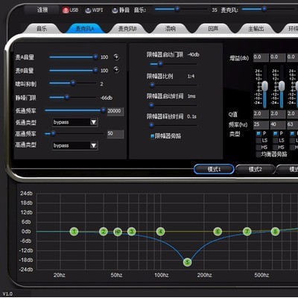Select the 模式2 preset button

tap(256, 170)
